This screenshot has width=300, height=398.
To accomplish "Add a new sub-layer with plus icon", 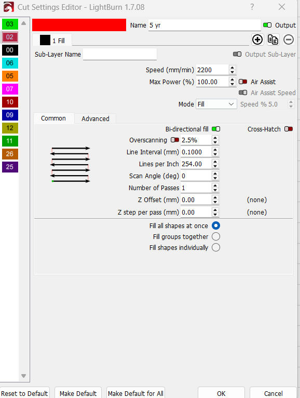I will 257,39.
